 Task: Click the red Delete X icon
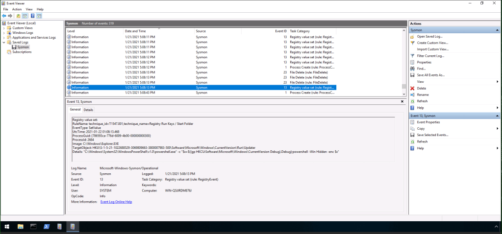(412, 88)
